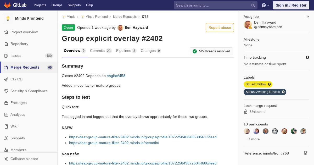Click the Minds Frontend lightbulb project avatar
This screenshot has height=165, width=314.
[8, 18]
